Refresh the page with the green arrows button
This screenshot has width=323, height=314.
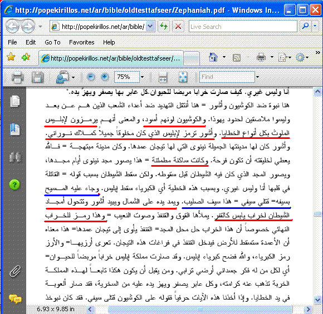tap(164, 26)
